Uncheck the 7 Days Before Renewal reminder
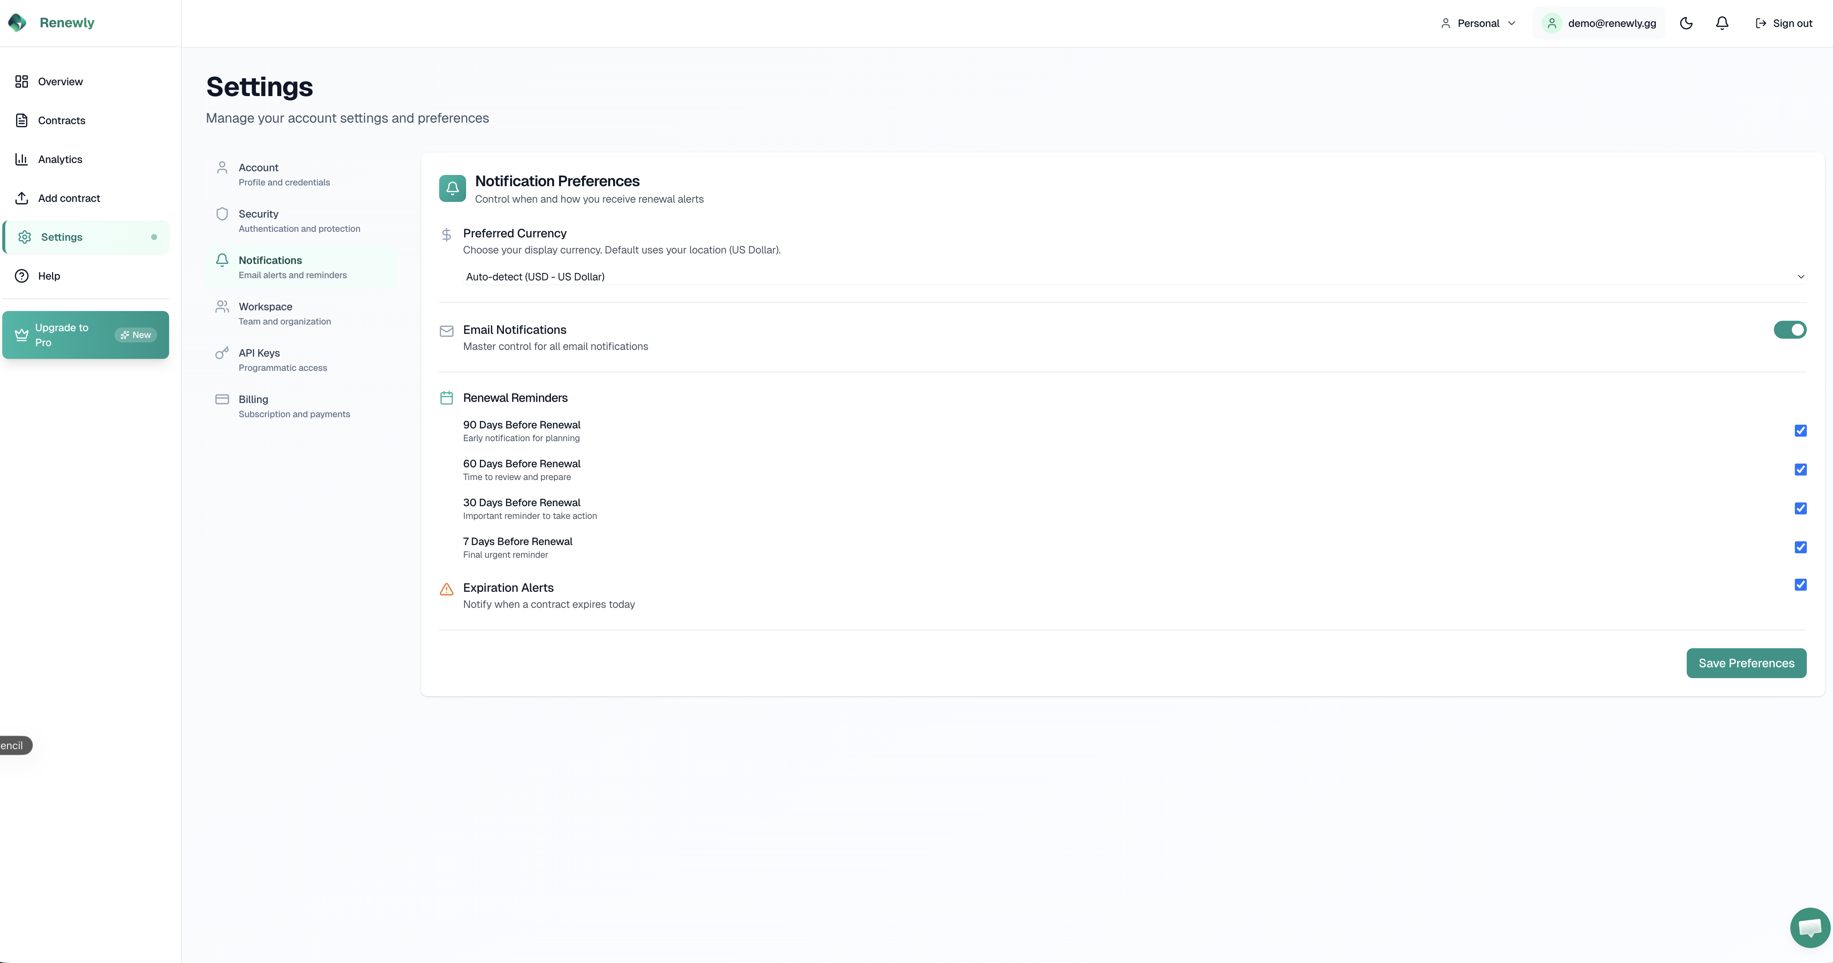Image resolution: width=1833 pixels, height=963 pixels. pyautogui.click(x=1801, y=547)
